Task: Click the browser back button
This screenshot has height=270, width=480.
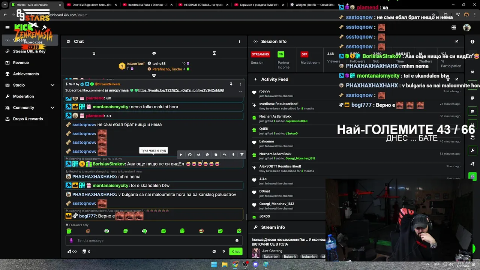Action: tap(5, 15)
